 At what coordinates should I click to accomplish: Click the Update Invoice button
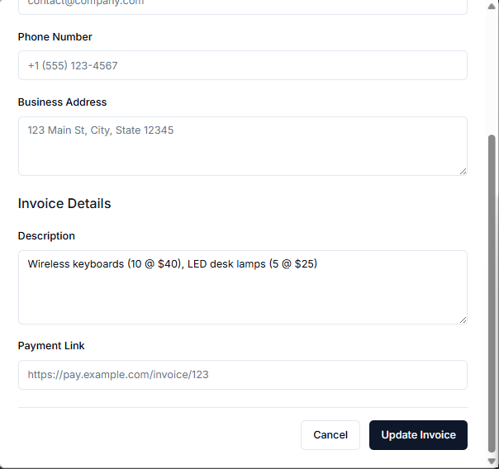418,435
